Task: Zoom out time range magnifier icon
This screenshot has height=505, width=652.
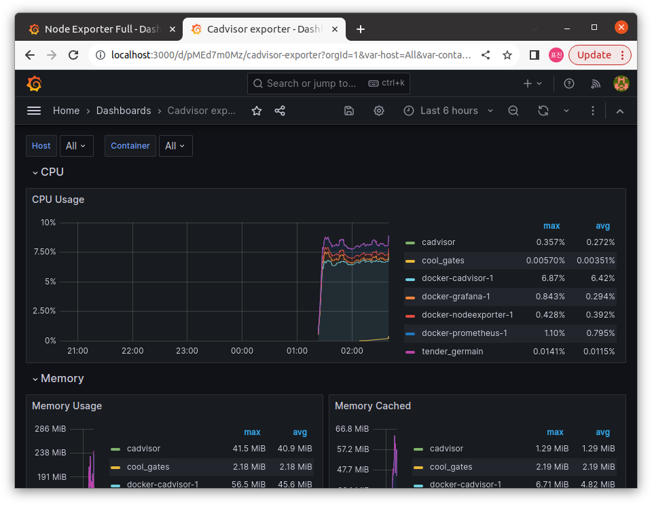Action: point(513,111)
